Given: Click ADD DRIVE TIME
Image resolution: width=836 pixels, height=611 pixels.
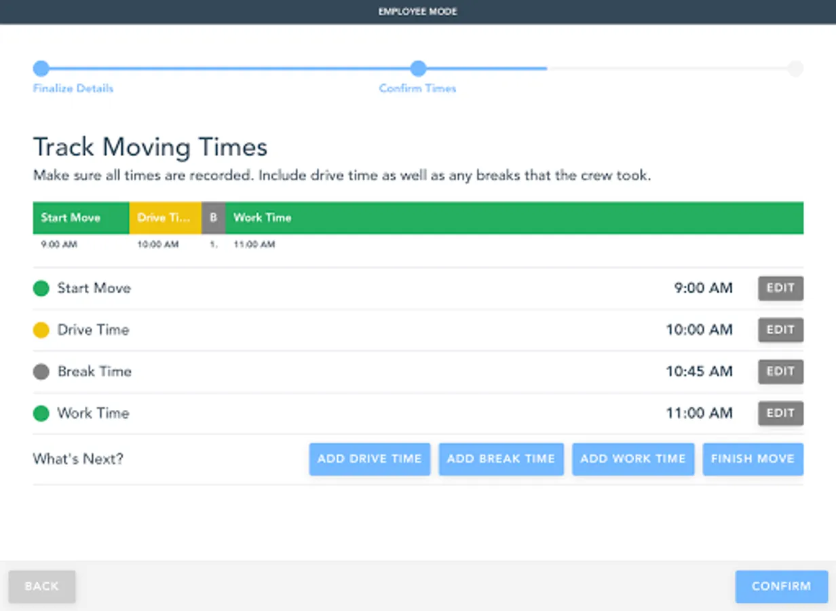Looking at the screenshot, I should [x=369, y=459].
